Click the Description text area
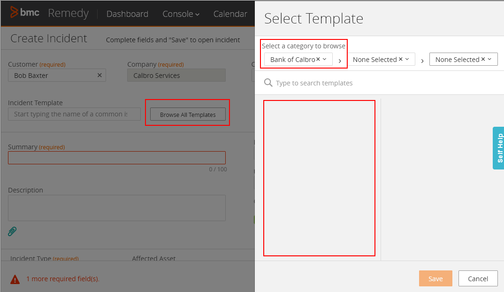 pos(117,208)
